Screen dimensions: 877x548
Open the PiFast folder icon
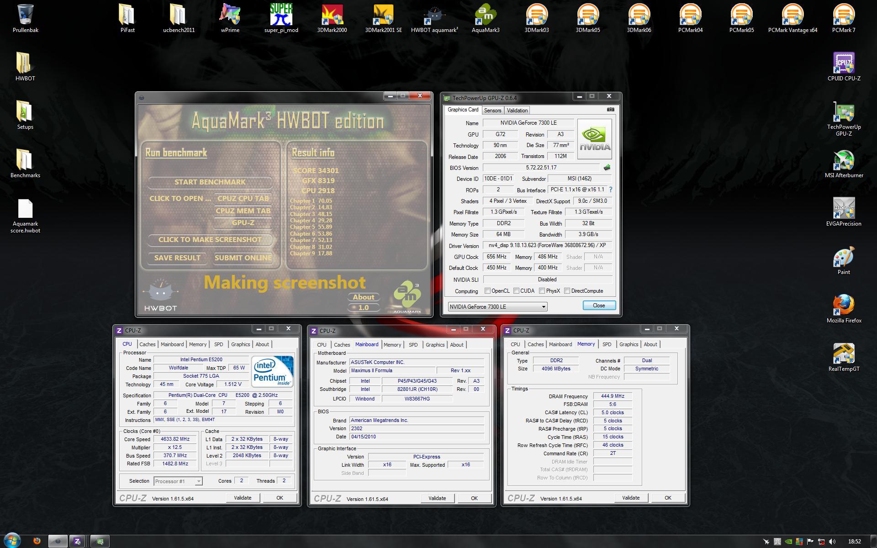[x=127, y=18]
